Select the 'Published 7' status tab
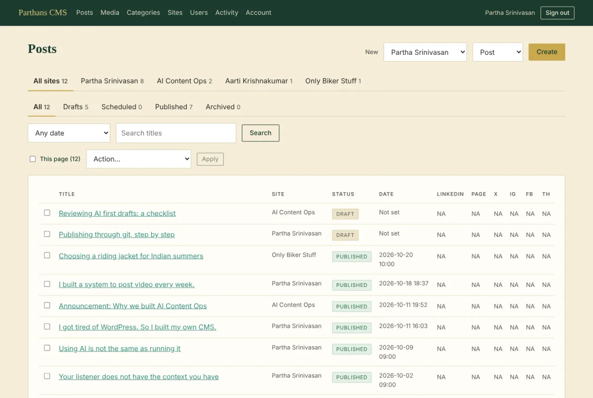Screen dimensions: 593x398 coord(173,107)
